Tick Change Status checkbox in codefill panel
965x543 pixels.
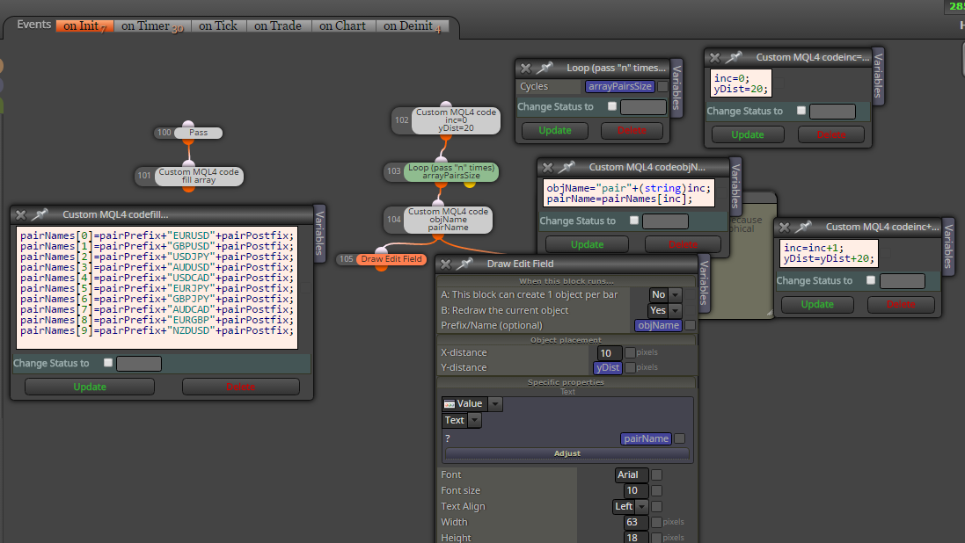108,363
